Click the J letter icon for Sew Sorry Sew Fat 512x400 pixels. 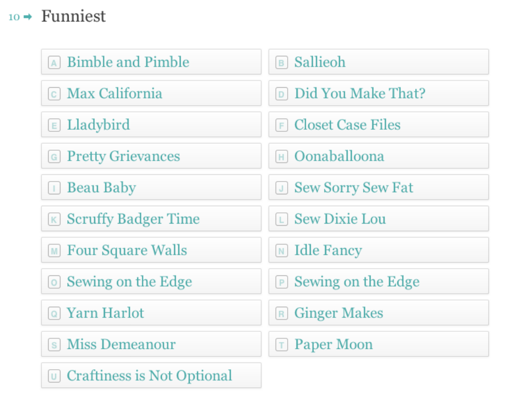click(282, 188)
